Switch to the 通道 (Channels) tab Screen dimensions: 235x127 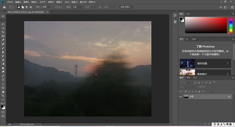[188, 78]
